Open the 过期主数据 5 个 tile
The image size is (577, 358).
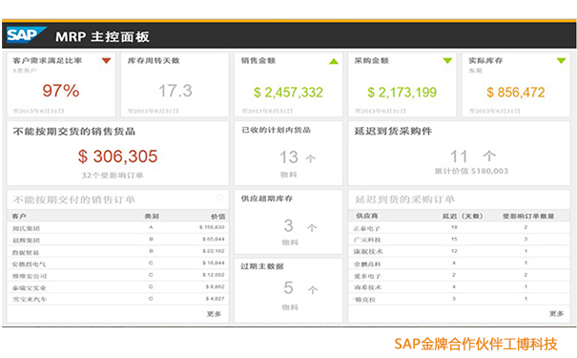[x=288, y=290]
